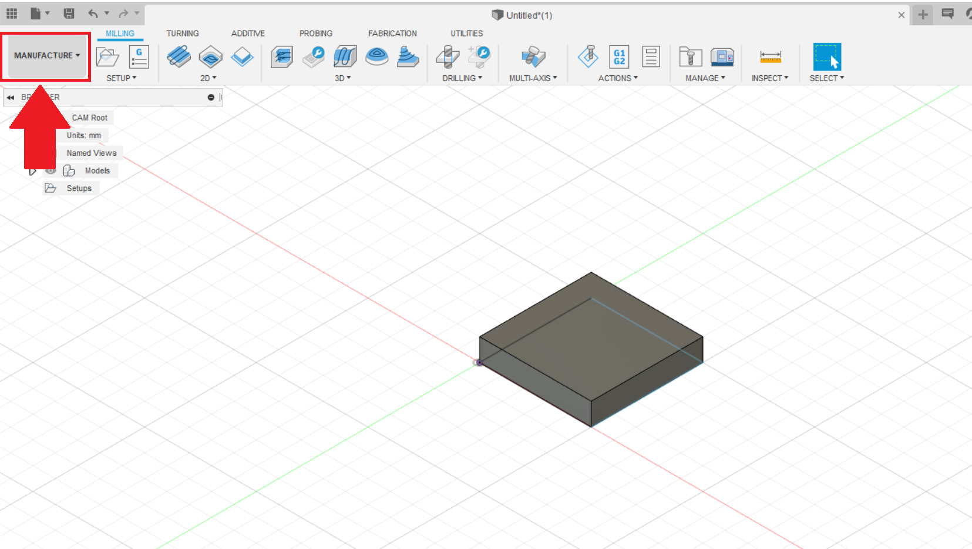Select the 2D Pocket tool
The image size is (972, 549).
pos(210,57)
